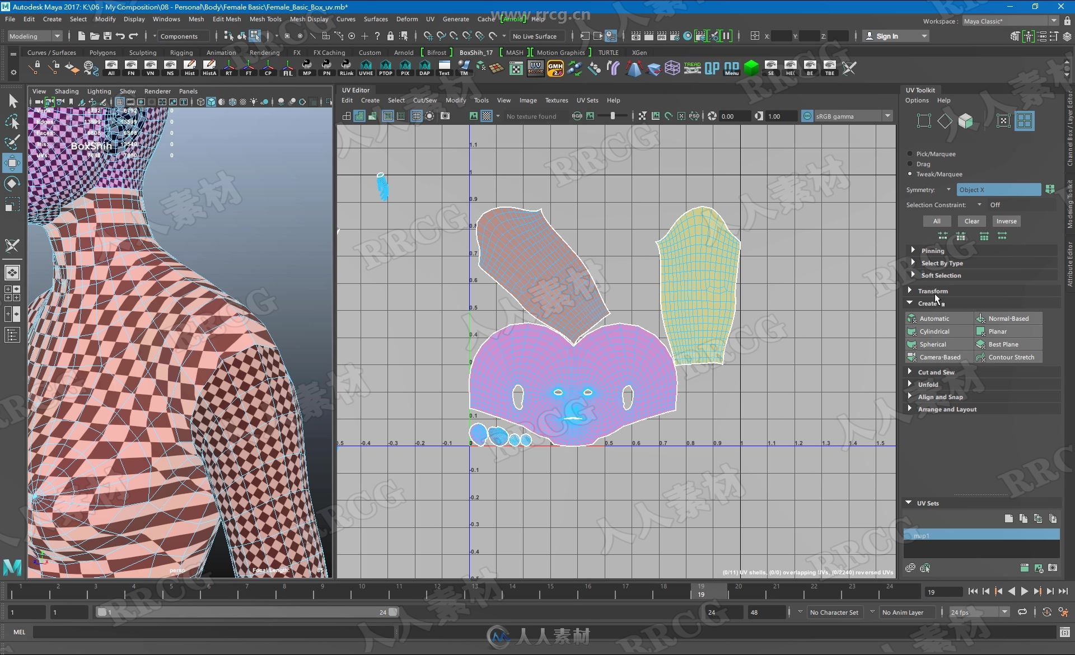Click the UVHE shelf button
The image size is (1075, 655).
click(366, 68)
